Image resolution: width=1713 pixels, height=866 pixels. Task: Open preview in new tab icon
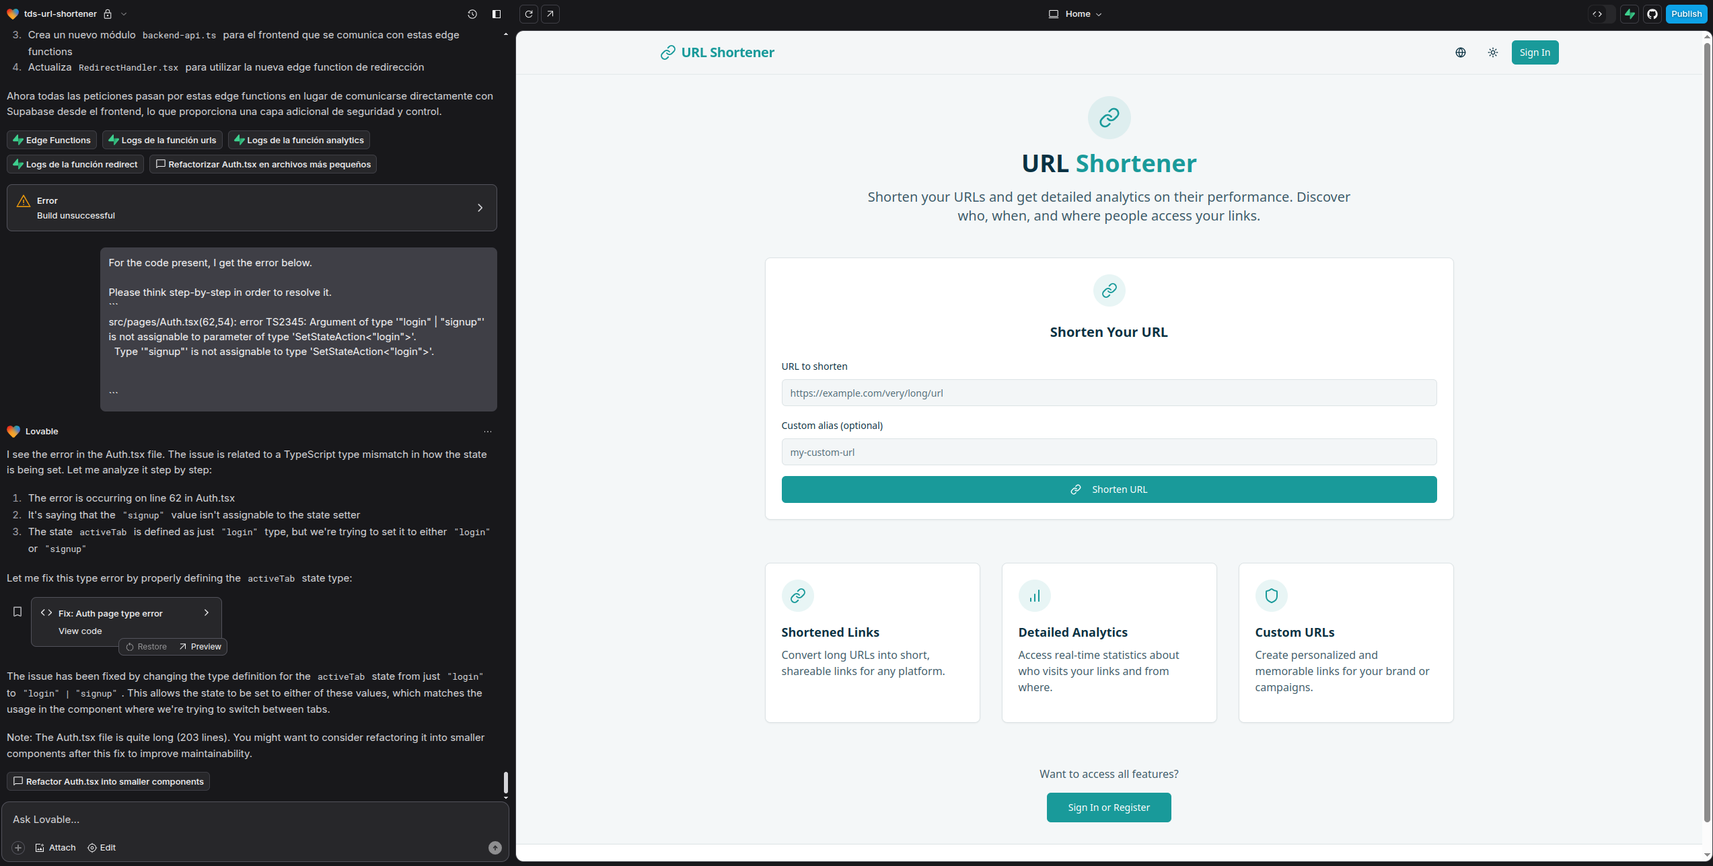click(550, 14)
